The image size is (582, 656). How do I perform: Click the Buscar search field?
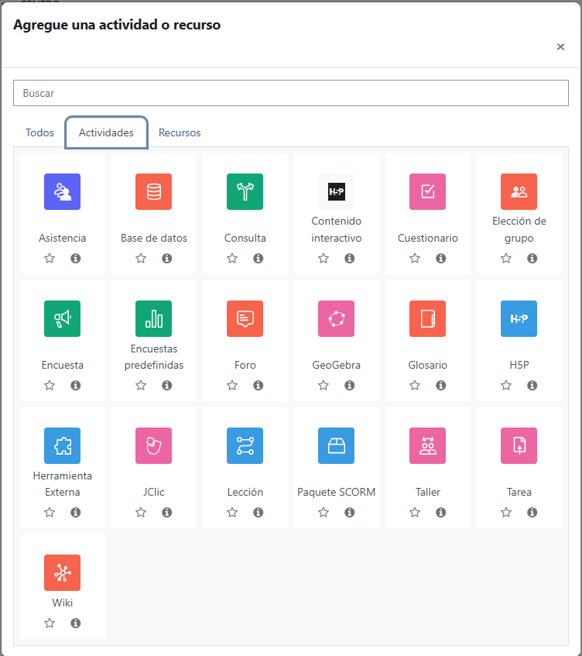(x=291, y=93)
